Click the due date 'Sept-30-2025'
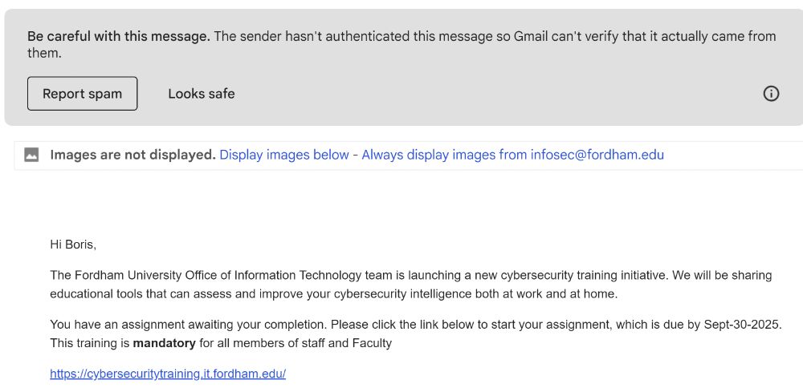 click(x=740, y=325)
